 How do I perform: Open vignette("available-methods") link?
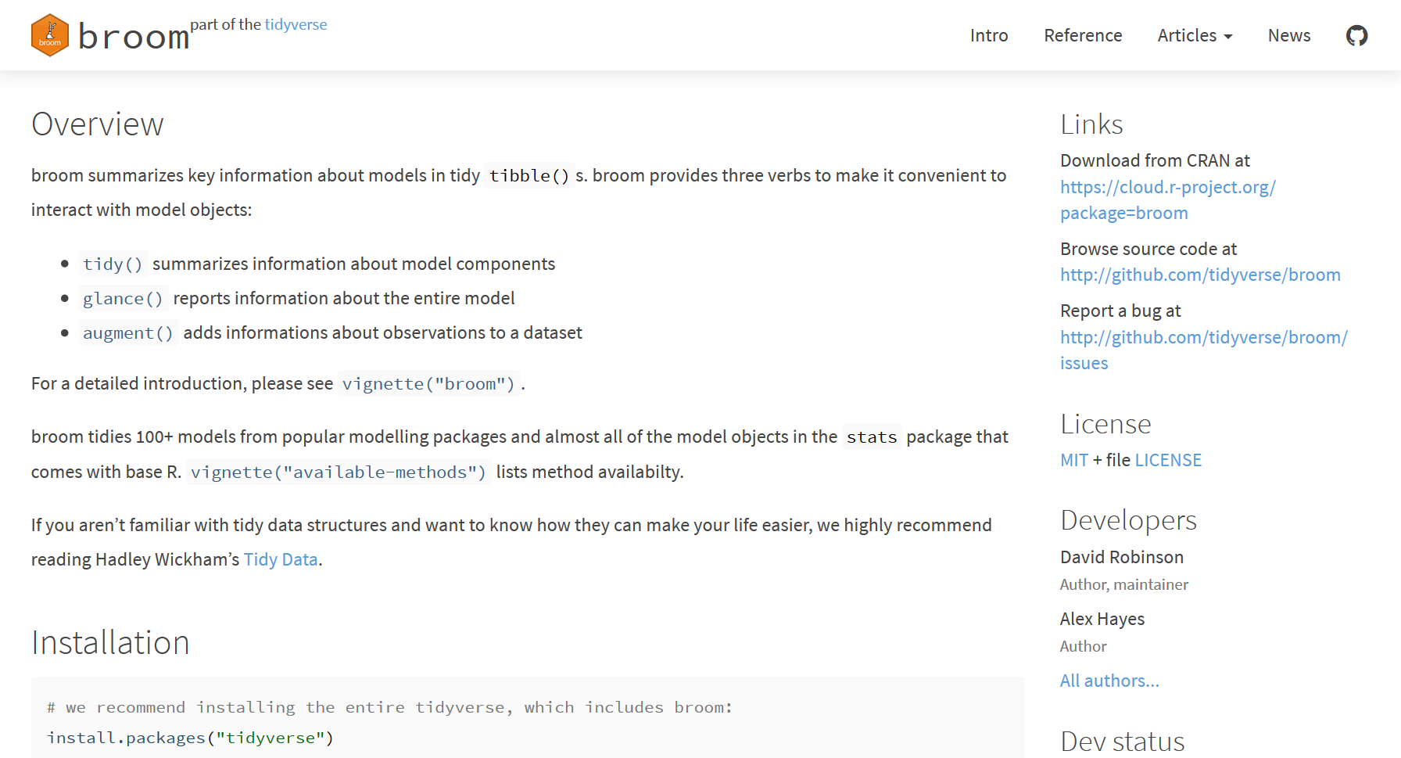pos(339,472)
